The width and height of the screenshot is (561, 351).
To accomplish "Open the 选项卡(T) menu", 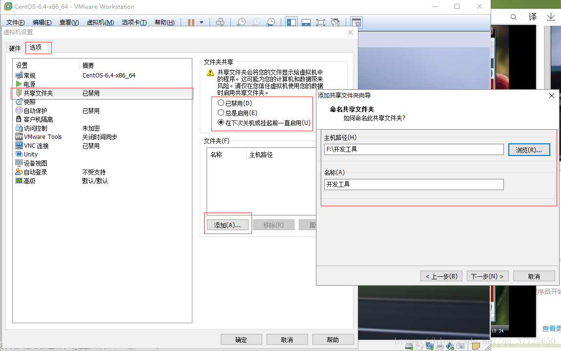I will 134,22.
